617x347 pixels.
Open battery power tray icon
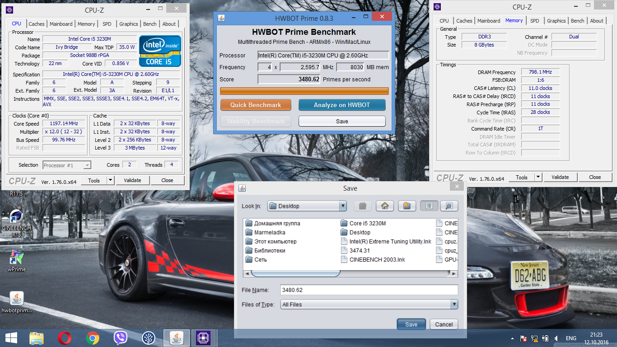(546, 338)
